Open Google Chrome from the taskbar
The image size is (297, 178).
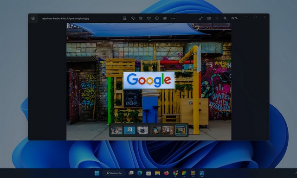point(175,173)
